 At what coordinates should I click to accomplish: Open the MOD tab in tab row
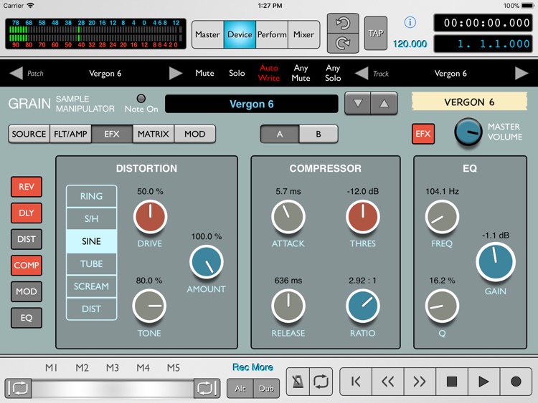195,134
